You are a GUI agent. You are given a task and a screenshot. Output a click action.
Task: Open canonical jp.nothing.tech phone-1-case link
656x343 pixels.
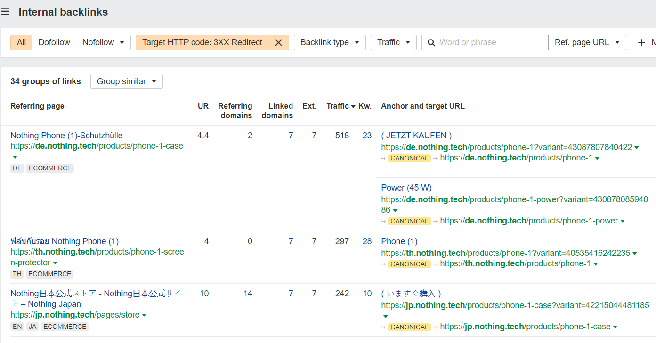pyautogui.click(x=525, y=327)
